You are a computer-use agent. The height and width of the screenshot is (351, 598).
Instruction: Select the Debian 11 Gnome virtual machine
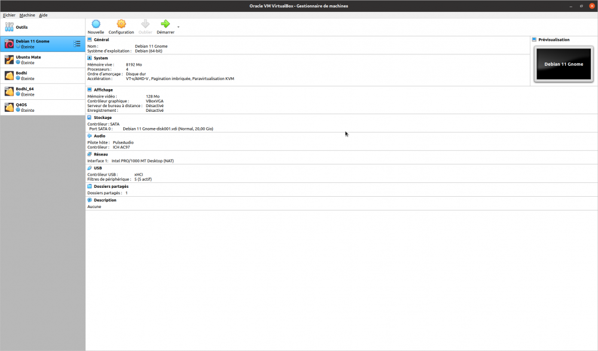tap(42, 44)
